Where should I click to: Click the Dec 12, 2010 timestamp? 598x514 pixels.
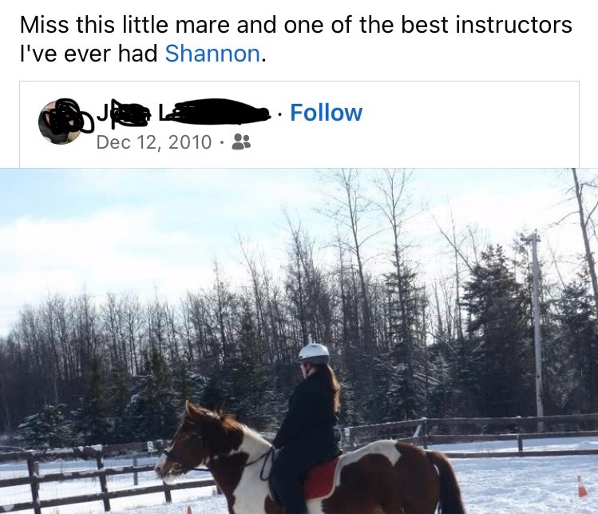pos(154,142)
